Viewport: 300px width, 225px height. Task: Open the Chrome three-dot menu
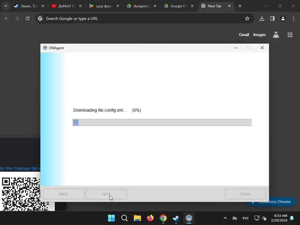(x=294, y=18)
